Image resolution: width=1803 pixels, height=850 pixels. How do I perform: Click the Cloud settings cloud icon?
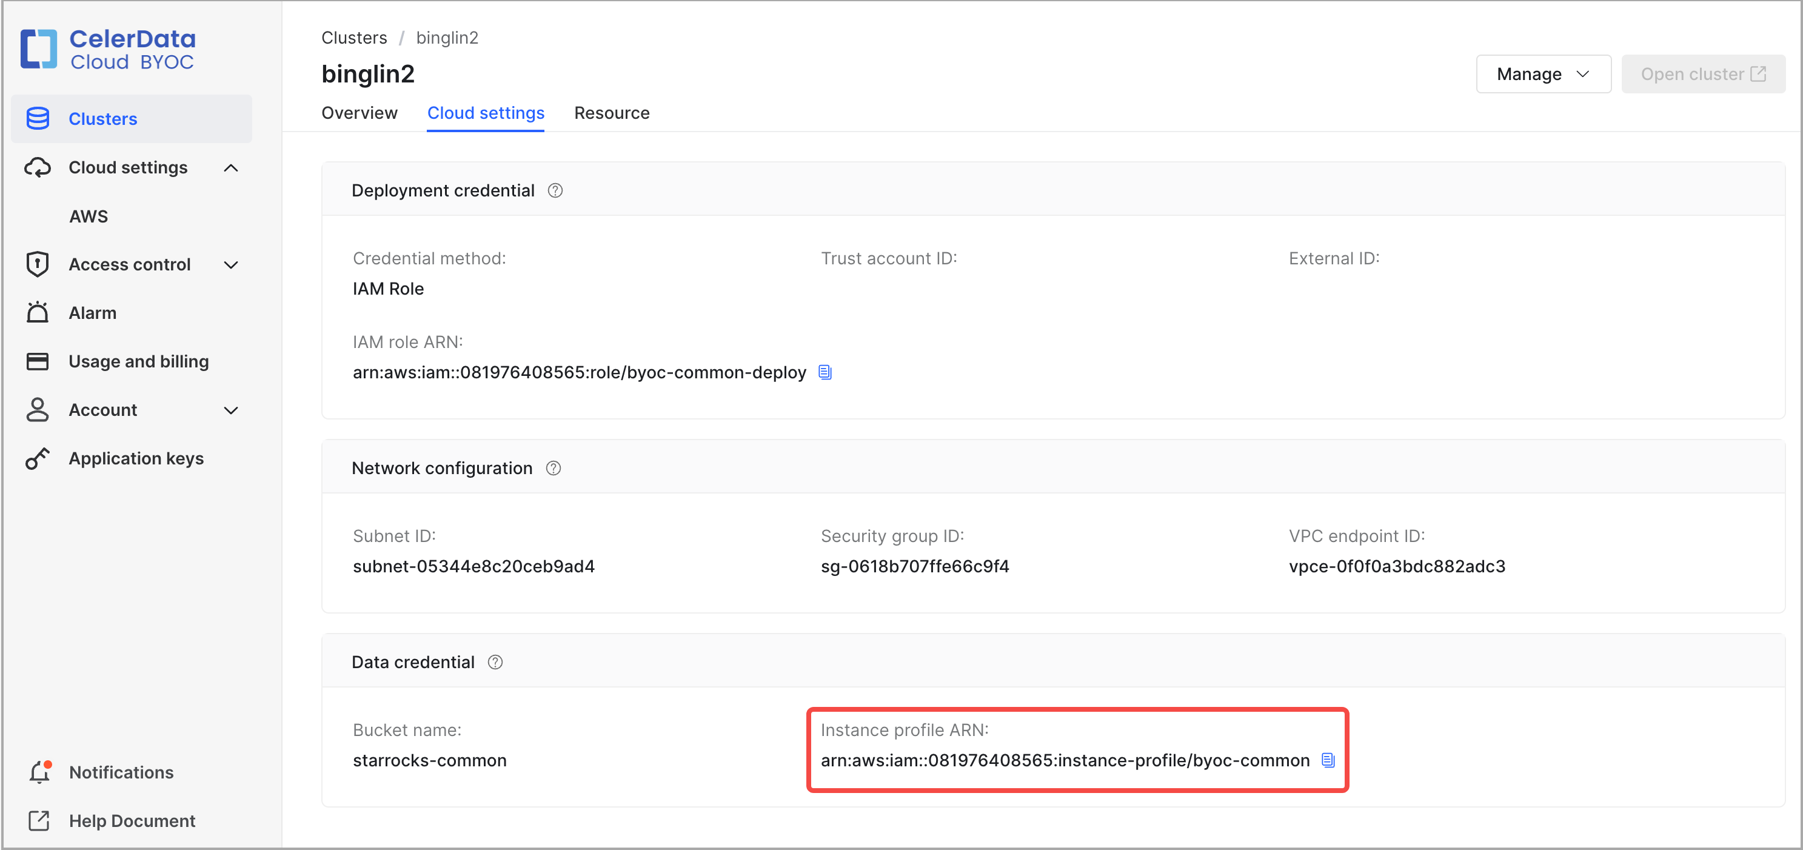[38, 167]
